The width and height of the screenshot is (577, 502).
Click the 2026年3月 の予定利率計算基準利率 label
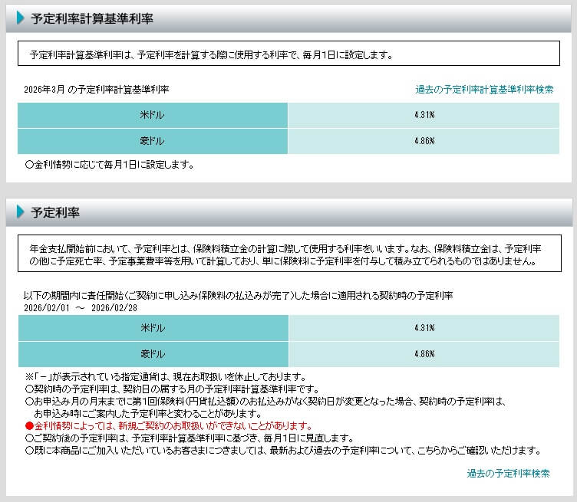pyautogui.click(x=97, y=90)
